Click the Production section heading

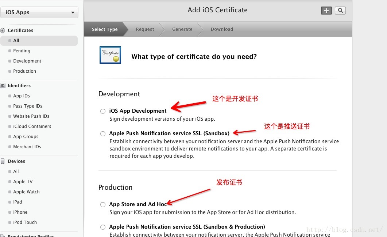click(x=115, y=187)
